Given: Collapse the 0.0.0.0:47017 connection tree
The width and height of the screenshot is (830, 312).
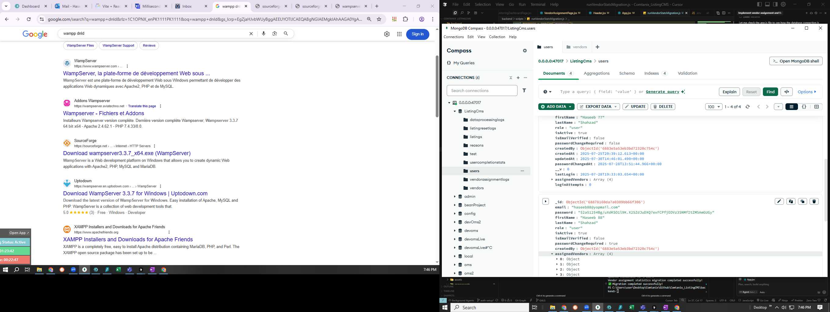Looking at the screenshot, I should click(449, 103).
